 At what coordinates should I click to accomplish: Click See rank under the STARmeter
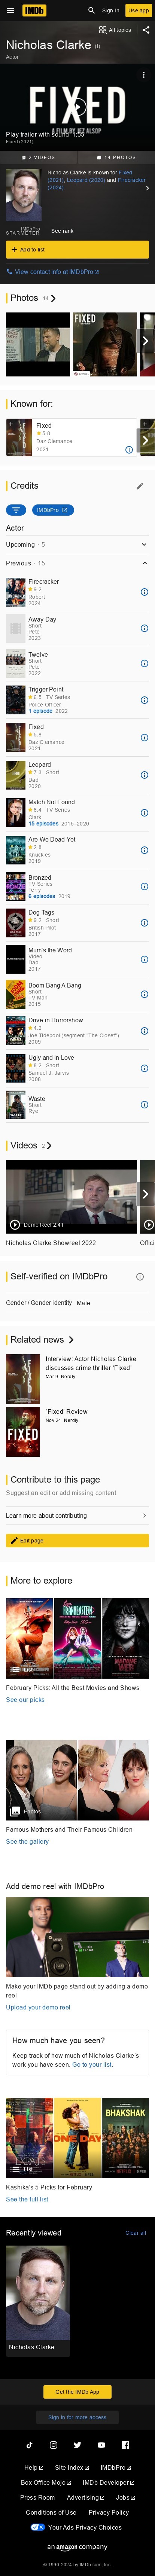[x=62, y=231]
